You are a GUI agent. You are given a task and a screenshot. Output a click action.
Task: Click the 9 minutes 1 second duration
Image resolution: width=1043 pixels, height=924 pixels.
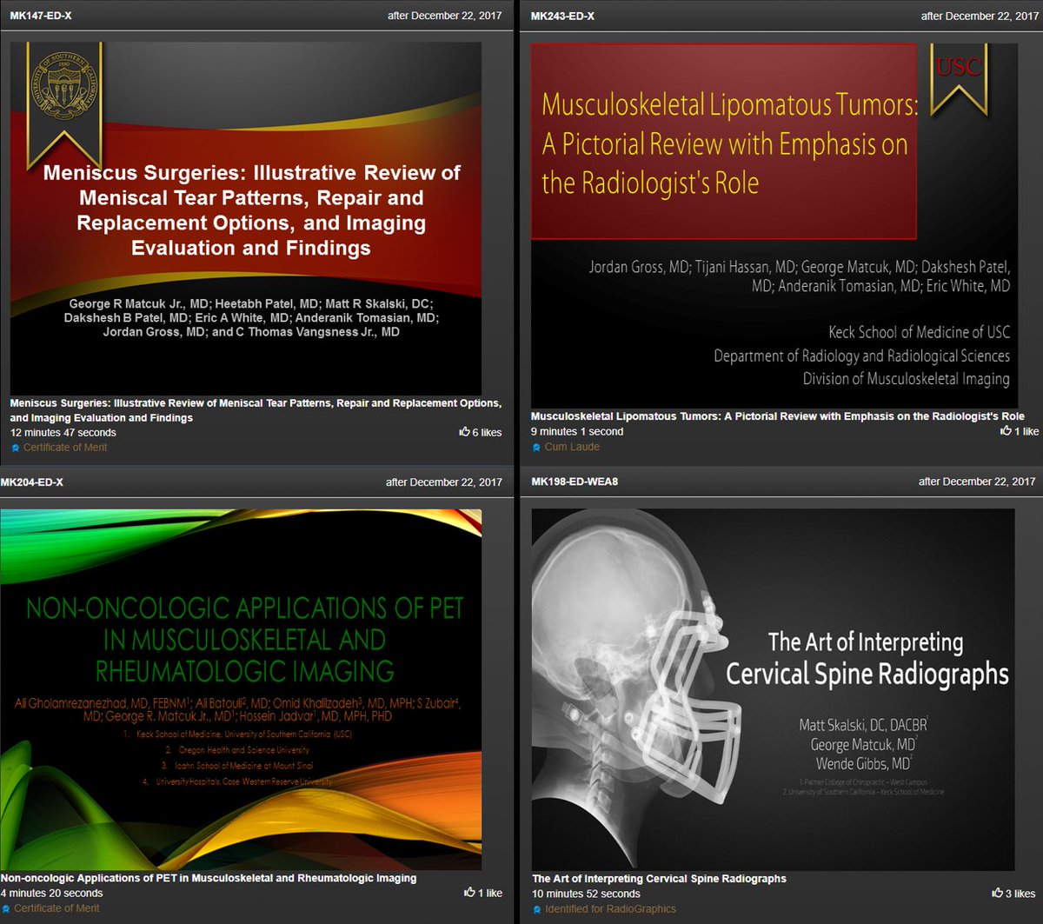tap(577, 431)
